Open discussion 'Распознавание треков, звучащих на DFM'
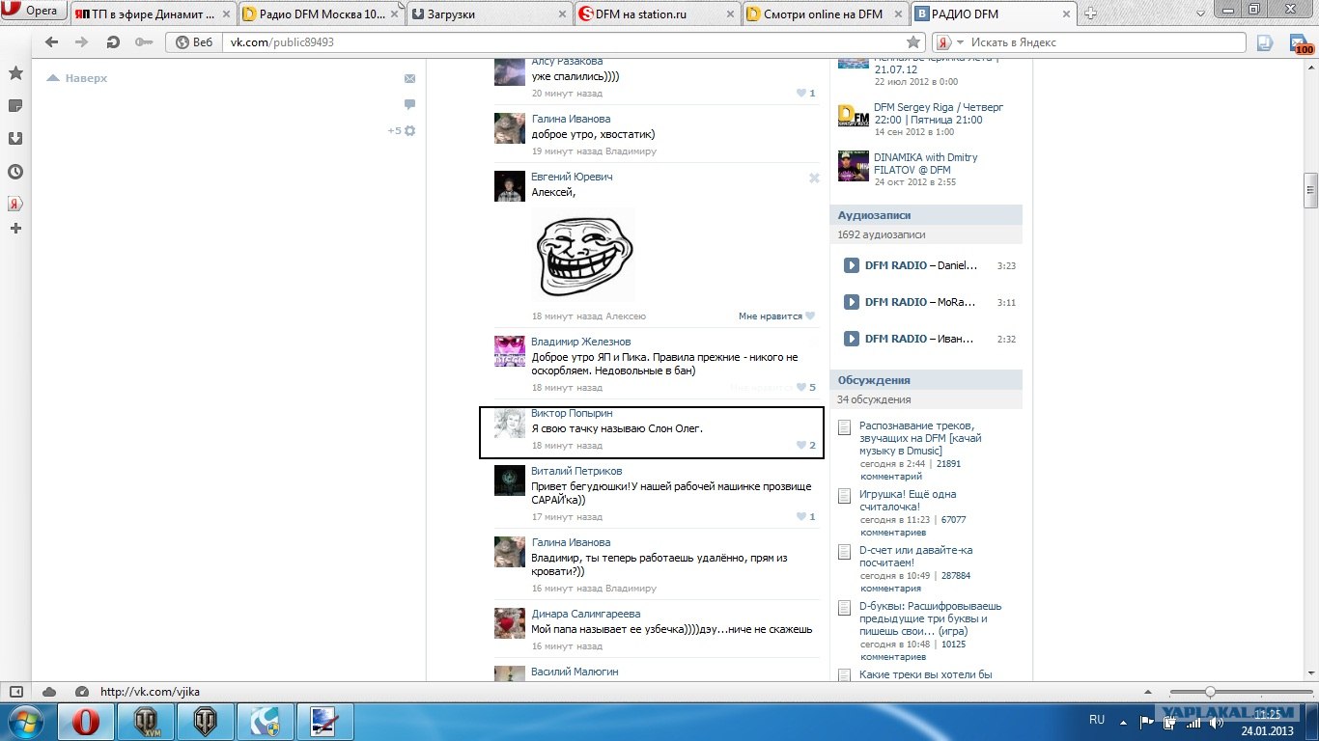Image resolution: width=1319 pixels, height=741 pixels. tap(920, 438)
